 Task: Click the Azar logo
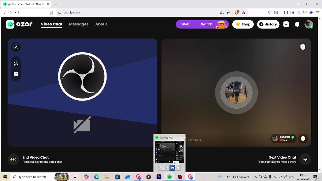19,24
